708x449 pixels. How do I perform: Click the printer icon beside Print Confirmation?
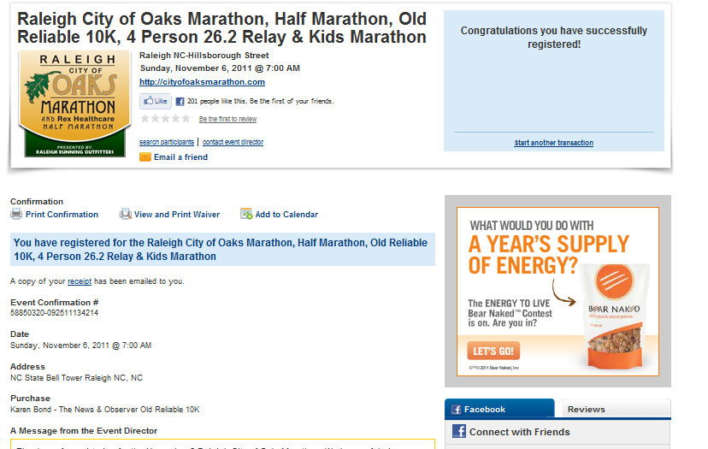pyautogui.click(x=16, y=214)
